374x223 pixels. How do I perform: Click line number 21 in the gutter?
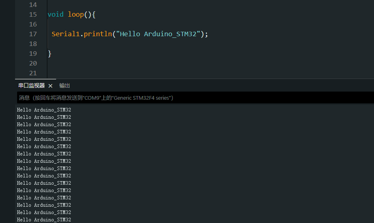(x=33, y=73)
